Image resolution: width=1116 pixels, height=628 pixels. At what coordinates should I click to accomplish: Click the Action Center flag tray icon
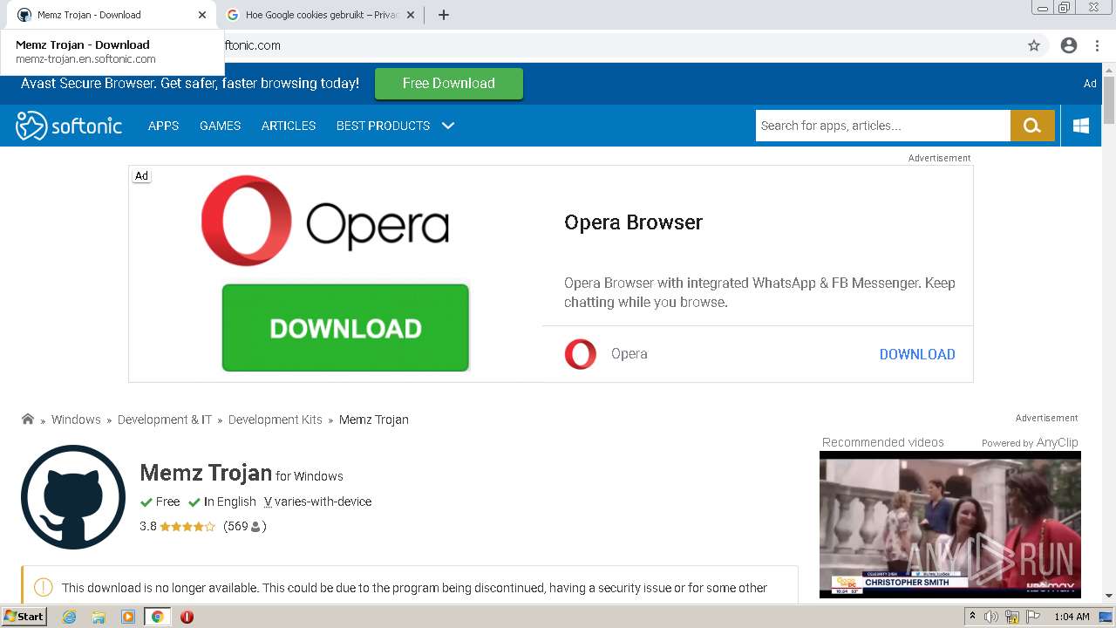[1034, 617]
